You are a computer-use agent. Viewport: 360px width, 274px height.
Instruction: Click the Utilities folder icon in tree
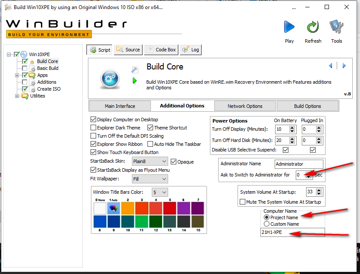click(25, 96)
